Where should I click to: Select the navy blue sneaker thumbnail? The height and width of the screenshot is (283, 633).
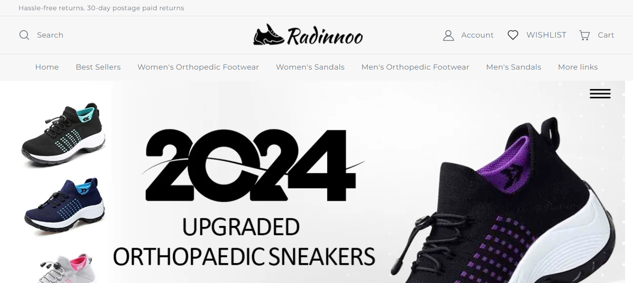(64, 205)
